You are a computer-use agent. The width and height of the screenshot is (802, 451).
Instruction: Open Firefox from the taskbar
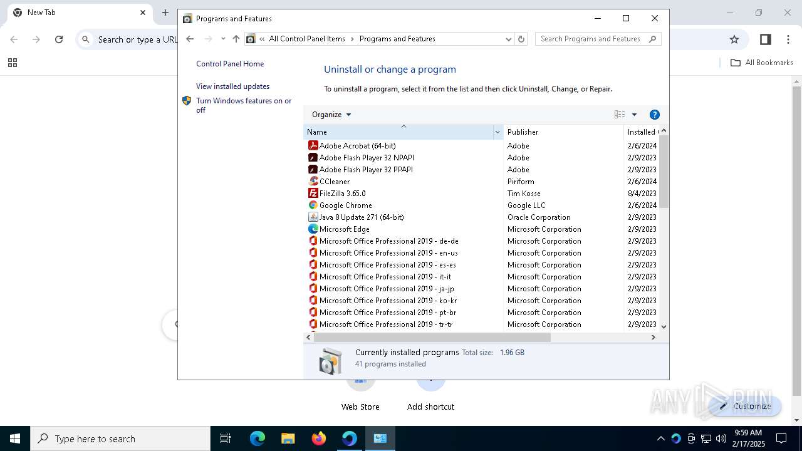click(319, 438)
